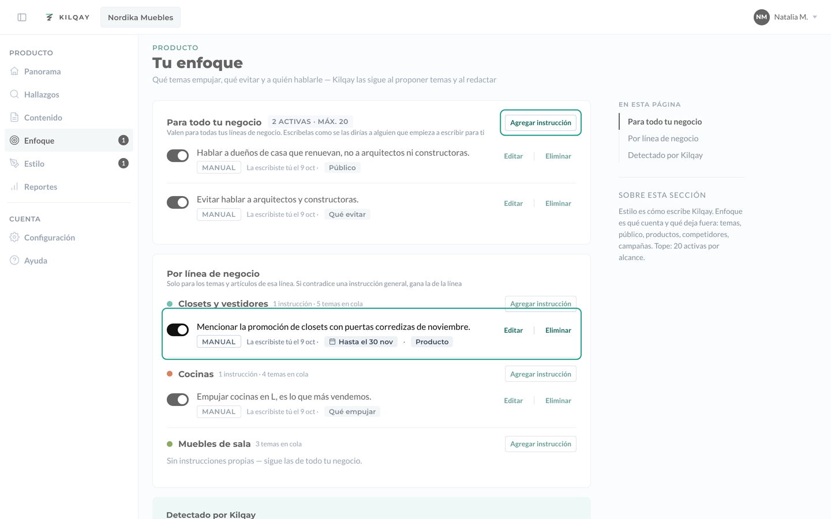This screenshot has width=831, height=519.
Task: Click the Ayuda question mark icon
Action: pos(14,260)
